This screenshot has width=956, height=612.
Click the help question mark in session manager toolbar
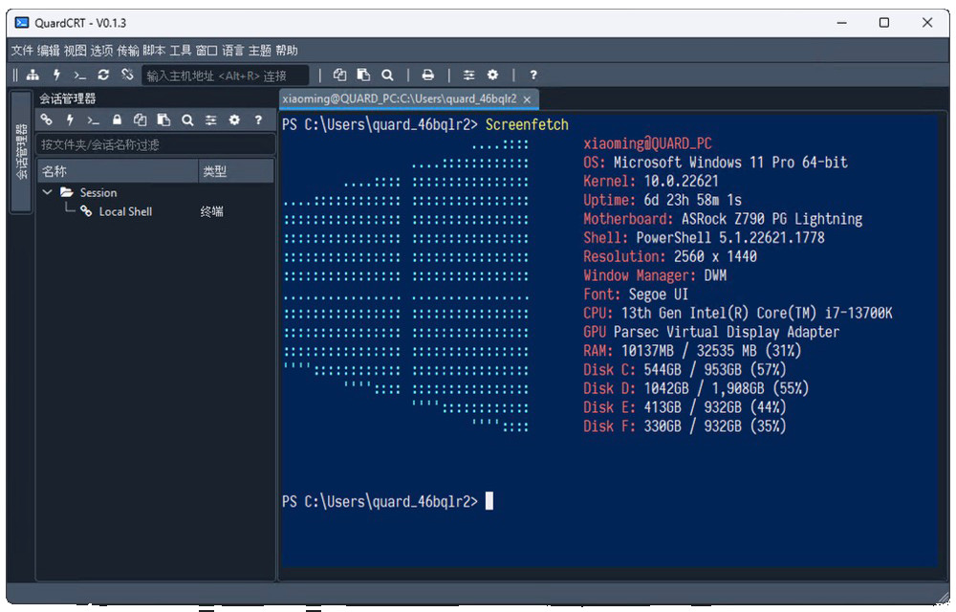click(258, 120)
